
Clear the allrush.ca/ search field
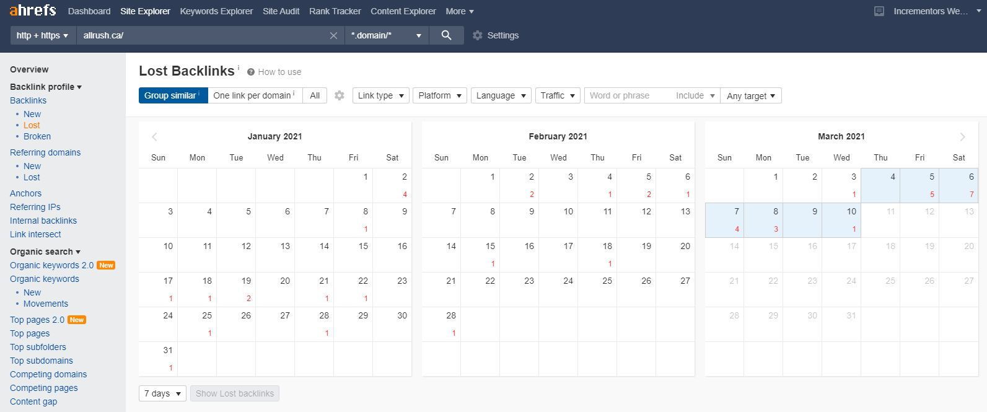pyautogui.click(x=333, y=35)
